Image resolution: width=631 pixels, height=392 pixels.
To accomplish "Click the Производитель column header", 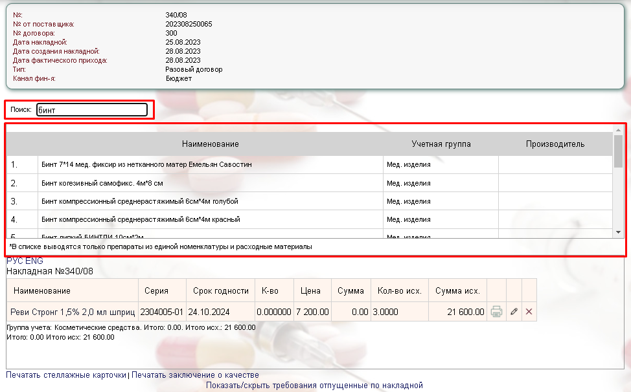I will click(555, 144).
